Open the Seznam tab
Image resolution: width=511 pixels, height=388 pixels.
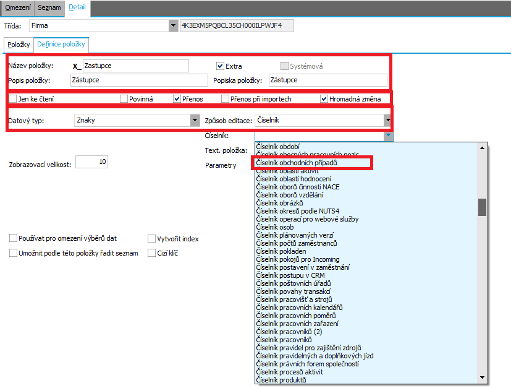tap(49, 7)
